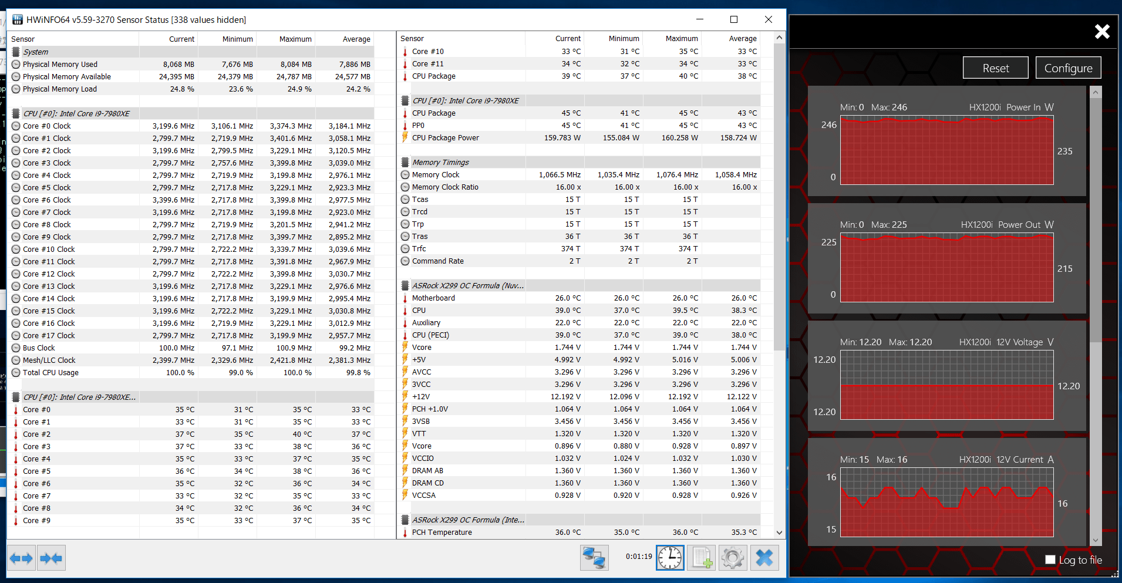1122x583 pixels.
Task: Click the PCH Temperature thermometer icon
Action: 405,532
